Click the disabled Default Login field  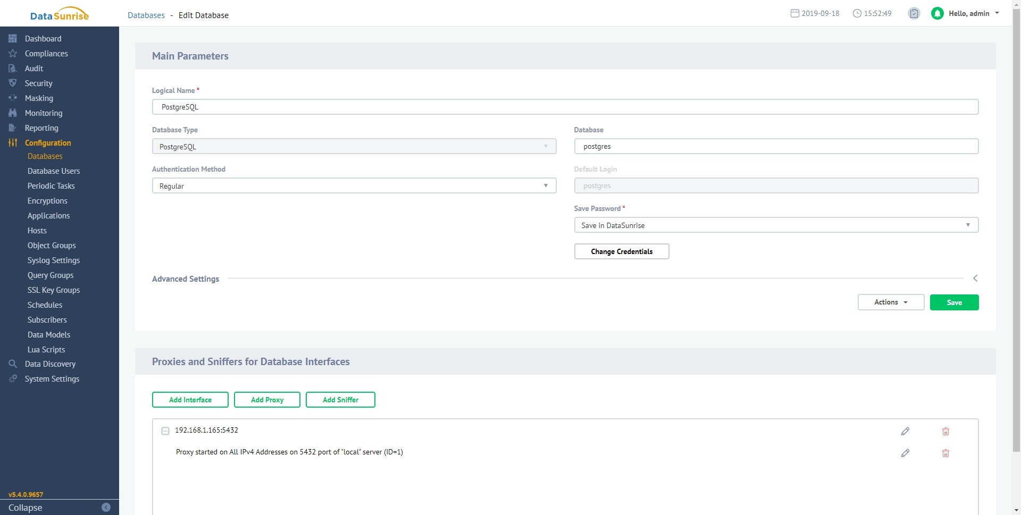point(776,185)
